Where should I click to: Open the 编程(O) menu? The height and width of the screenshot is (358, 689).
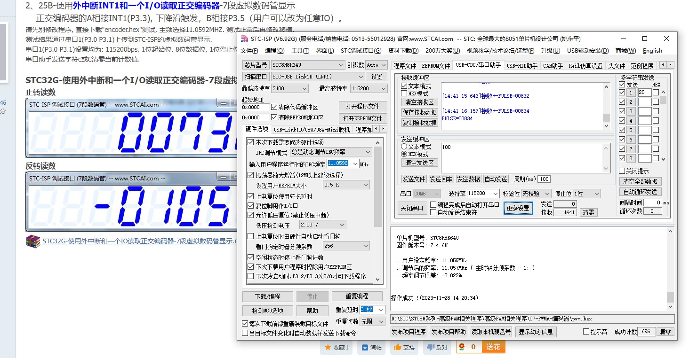pos(274,51)
